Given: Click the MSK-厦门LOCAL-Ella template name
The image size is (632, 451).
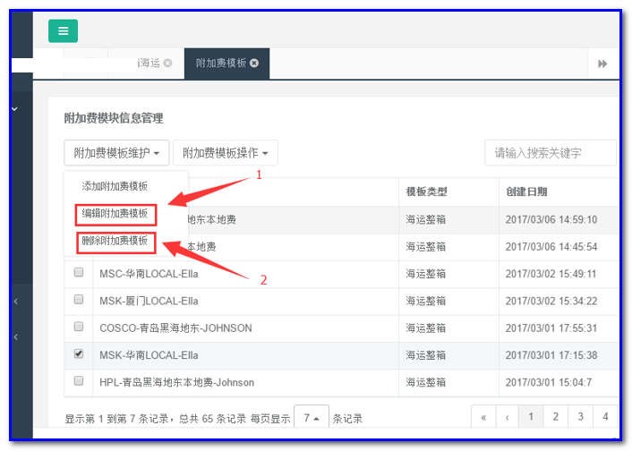Looking at the screenshot, I should point(149,301).
